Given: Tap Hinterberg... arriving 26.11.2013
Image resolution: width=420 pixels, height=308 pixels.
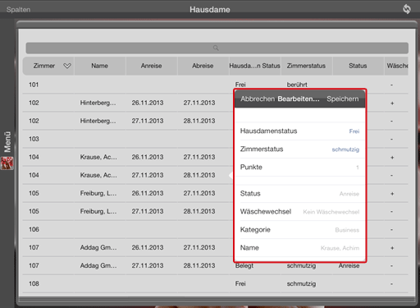Looking at the screenshot, I should coord(98,103).
